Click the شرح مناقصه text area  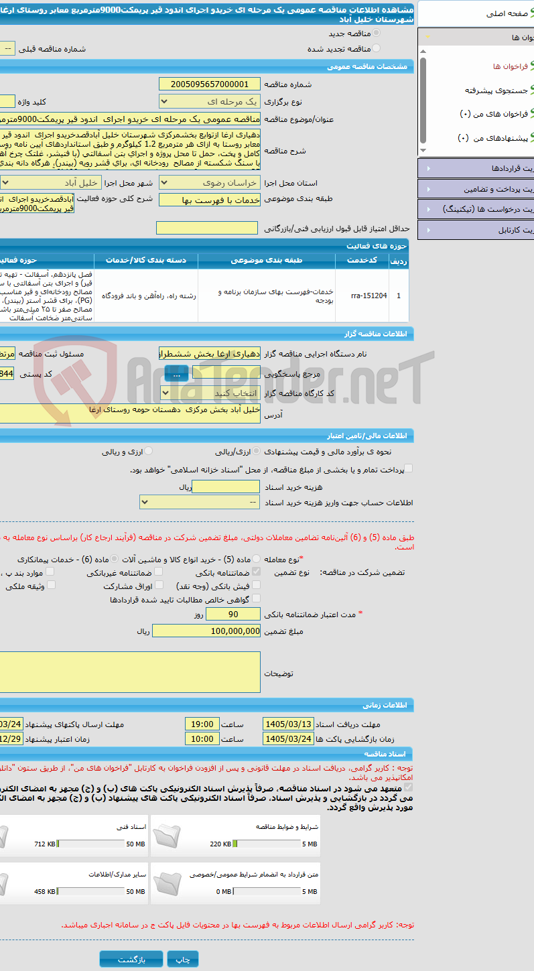[x=129, y=149]
